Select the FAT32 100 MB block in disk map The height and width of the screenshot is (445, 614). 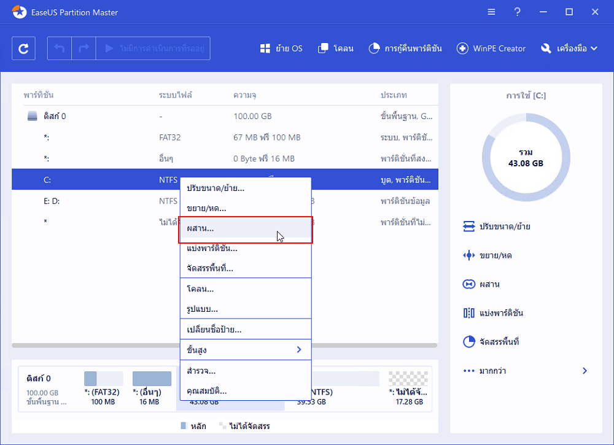point(103,389)
